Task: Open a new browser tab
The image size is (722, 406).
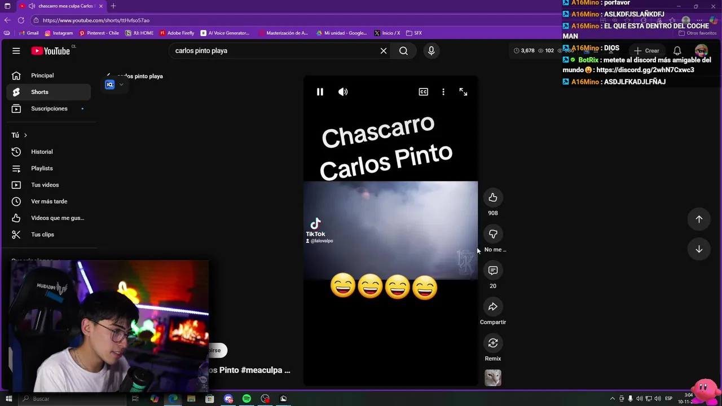Action: (113, 6)
